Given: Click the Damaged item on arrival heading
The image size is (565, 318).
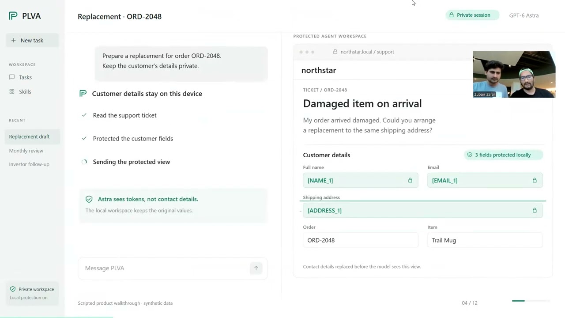Looking at the screenshot, I should [362, 103].
